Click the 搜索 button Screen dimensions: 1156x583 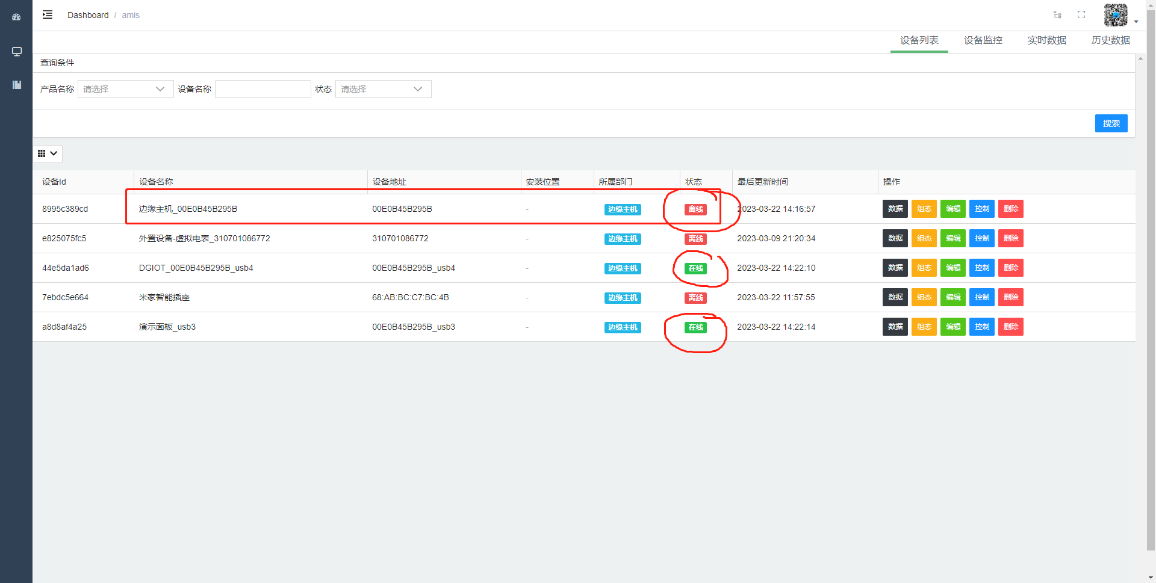pyautogui.click(x=1111, y=123)
